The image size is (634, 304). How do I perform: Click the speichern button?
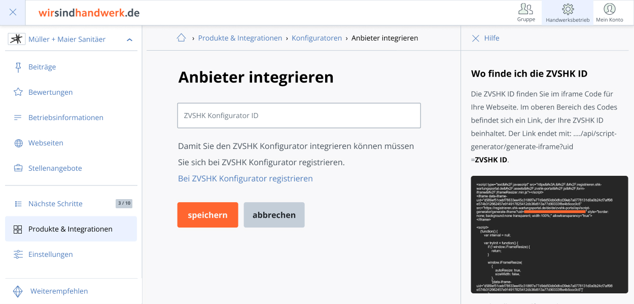tap(207, 215)
